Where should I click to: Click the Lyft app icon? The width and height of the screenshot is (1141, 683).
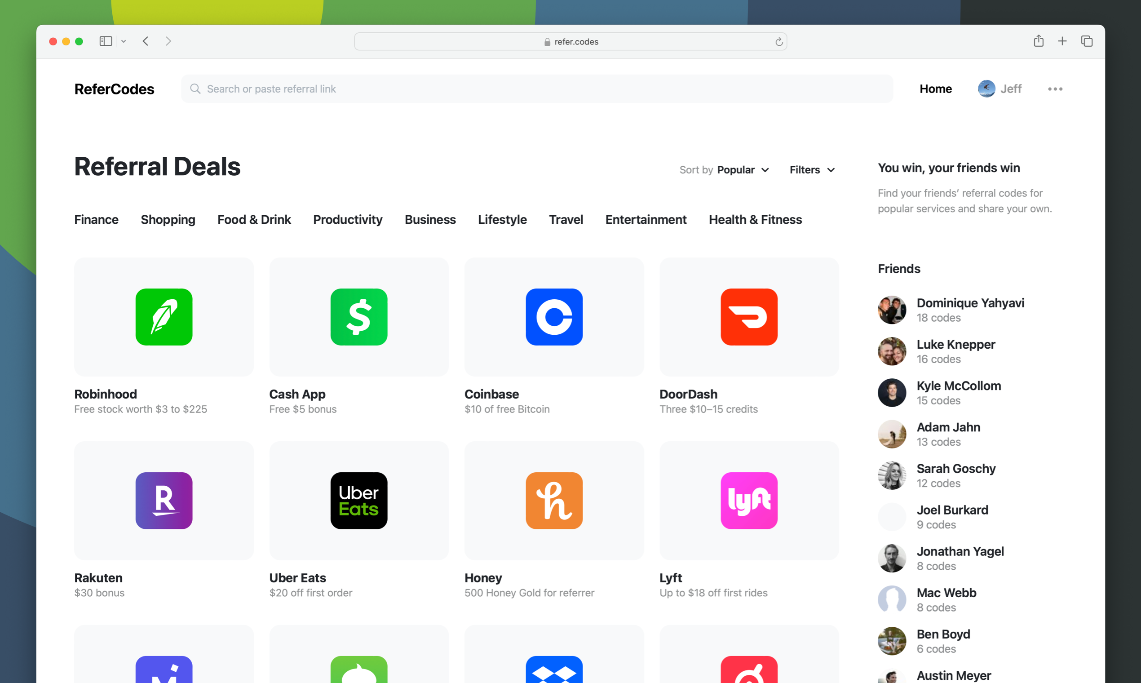click(x=749, y=500)
